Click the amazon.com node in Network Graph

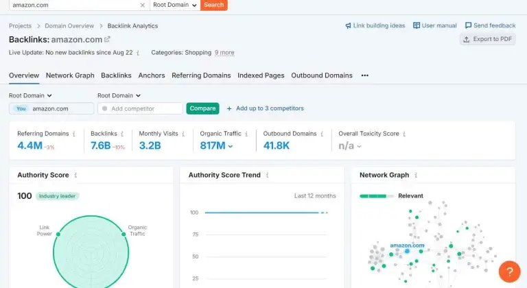407,251
